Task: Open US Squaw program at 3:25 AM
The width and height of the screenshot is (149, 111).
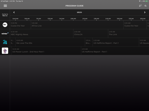Action: [144, 42]
